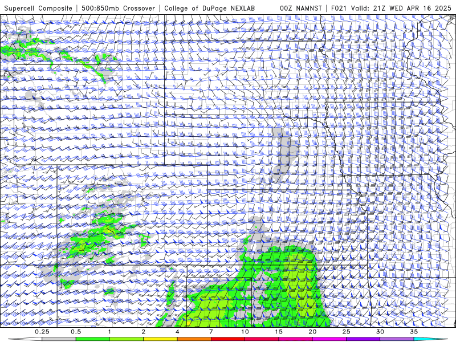
Task: Click the orange legend swatch
Action: (194, 339)
